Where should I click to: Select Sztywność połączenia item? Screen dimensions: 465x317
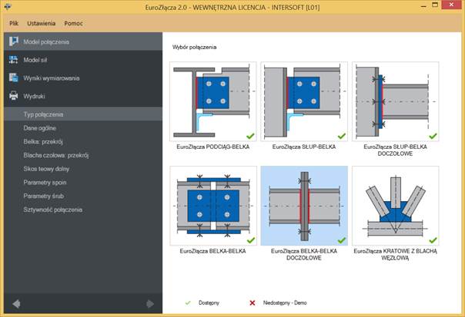click(x=83, y=210)
